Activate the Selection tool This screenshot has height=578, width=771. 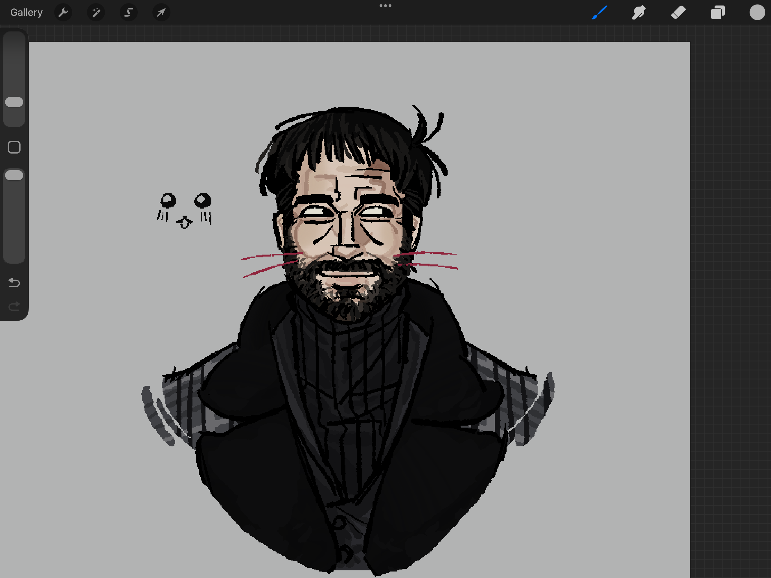pyautogui.click(x=129, y=12)
